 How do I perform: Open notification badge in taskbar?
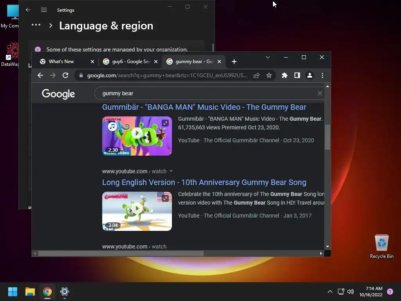click(x=390, y=292)
